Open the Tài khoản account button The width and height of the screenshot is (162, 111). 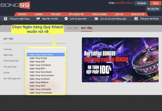[x=142, y=3]
